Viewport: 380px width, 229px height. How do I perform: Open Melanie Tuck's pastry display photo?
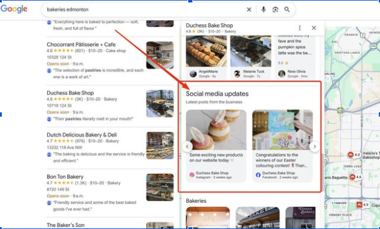250,51
